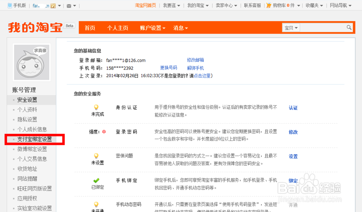Select 收货地址 in the sidebar

click(27, 169)
